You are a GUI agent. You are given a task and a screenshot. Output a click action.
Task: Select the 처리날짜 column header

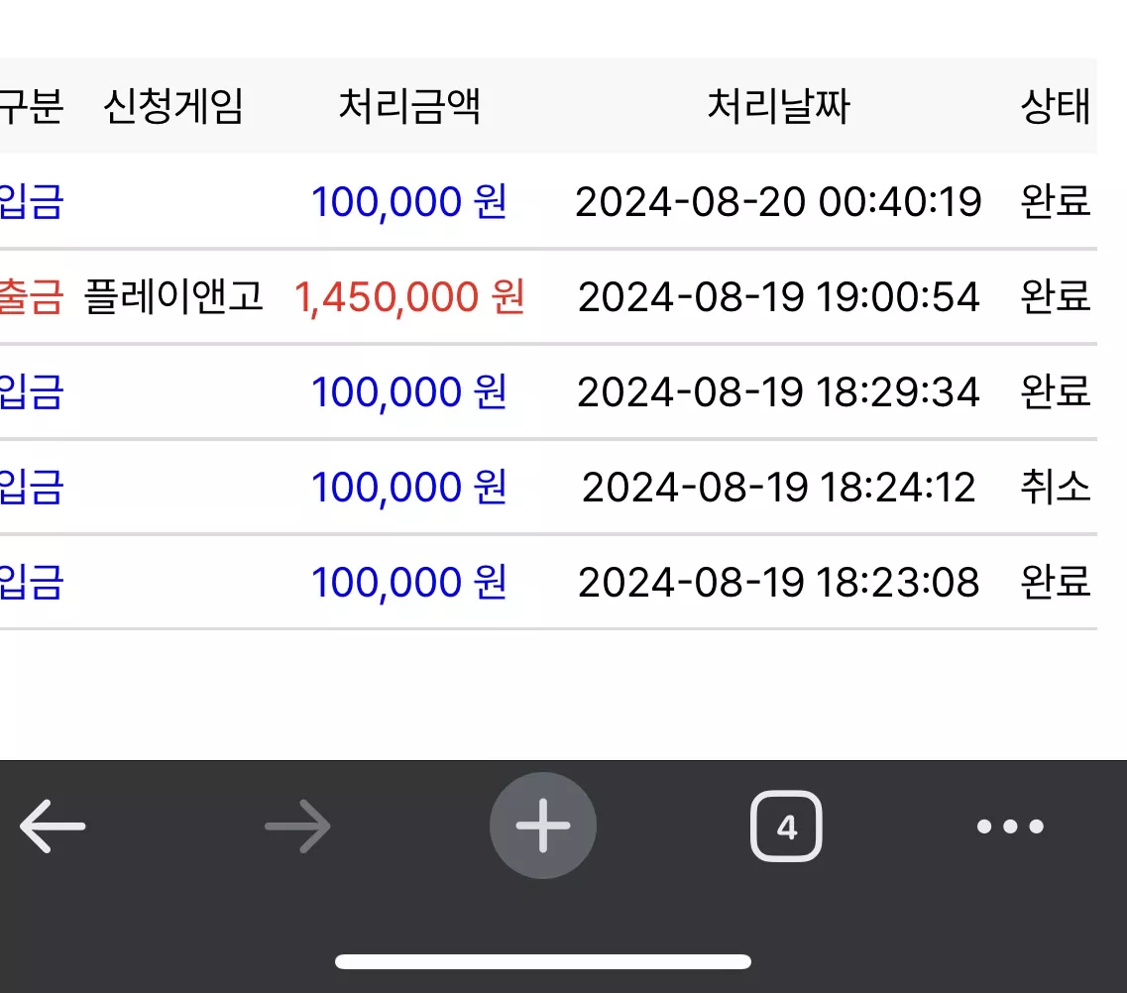(779, 106)
